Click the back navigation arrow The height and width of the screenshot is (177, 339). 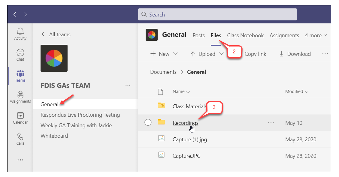(x=15, y=14)
